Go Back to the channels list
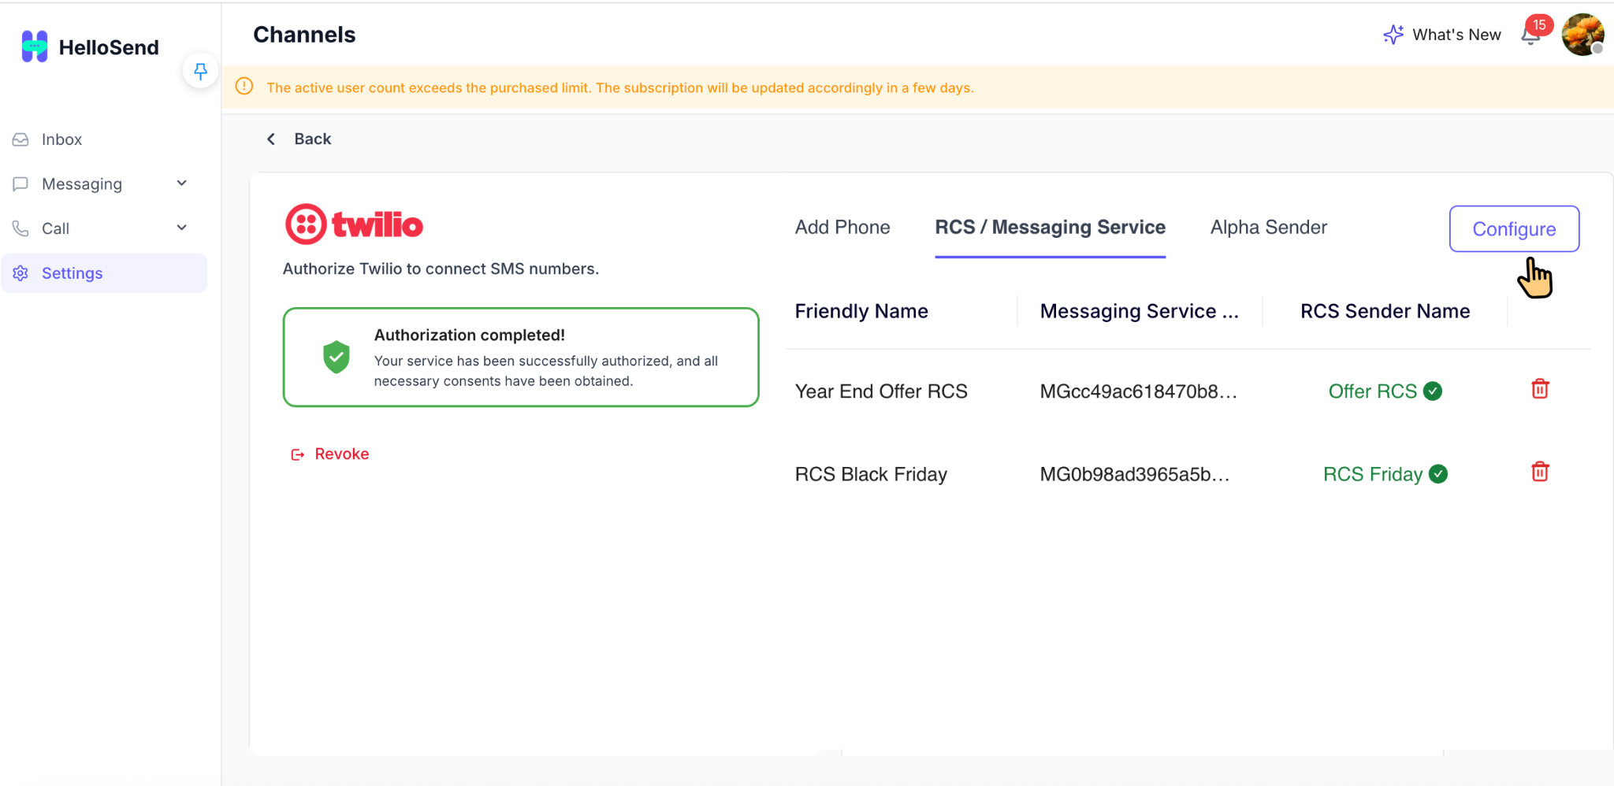This screenshot has height=786, width=1614. coord(299,139)
